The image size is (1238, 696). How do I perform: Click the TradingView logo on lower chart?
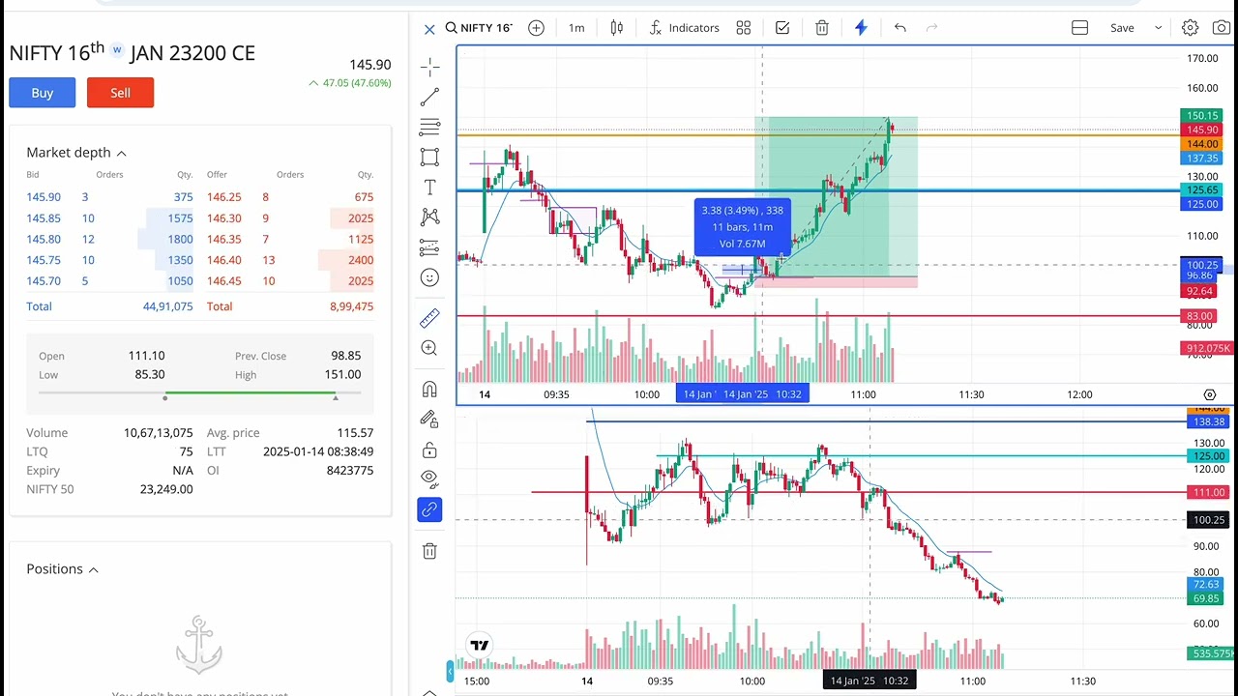(479, 645)
